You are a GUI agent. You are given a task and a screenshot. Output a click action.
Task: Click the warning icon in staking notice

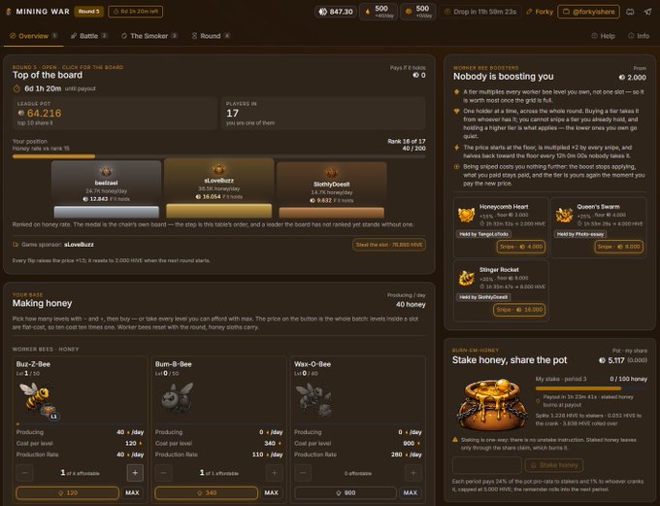pyautogui.click(x=455, y=440)
